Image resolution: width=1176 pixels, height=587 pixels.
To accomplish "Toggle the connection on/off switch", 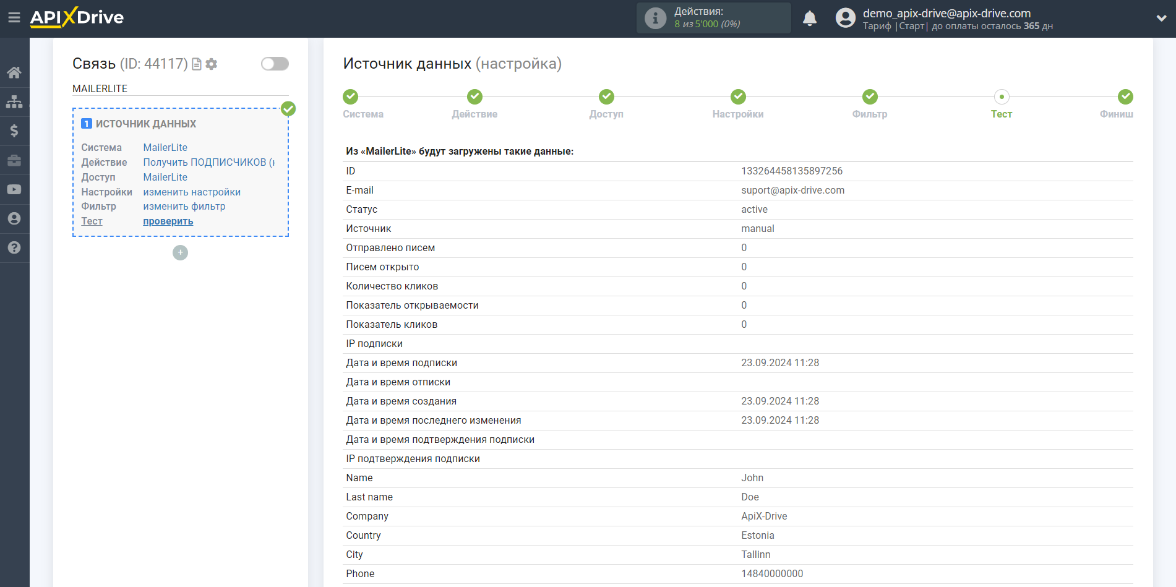I will point(275,64).
